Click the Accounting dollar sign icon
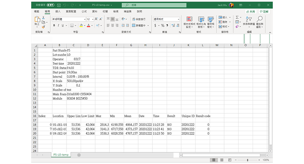304x164 pixels. tap(155, 26)
